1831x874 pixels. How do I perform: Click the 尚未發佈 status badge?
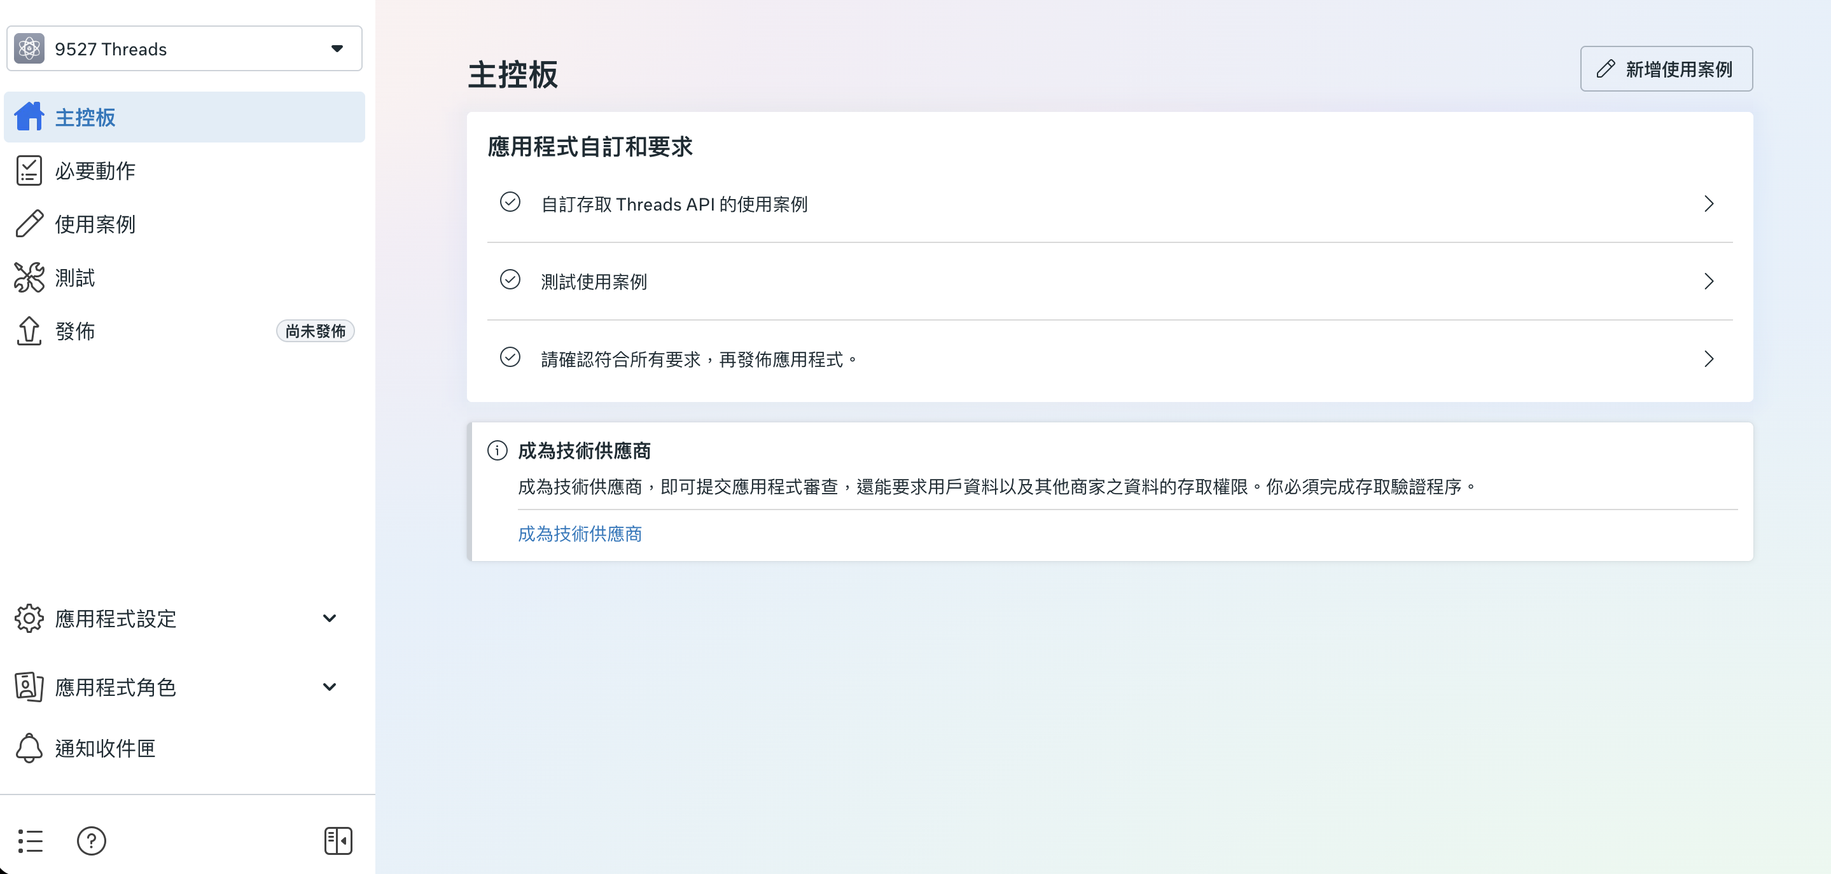coord(315,331)
